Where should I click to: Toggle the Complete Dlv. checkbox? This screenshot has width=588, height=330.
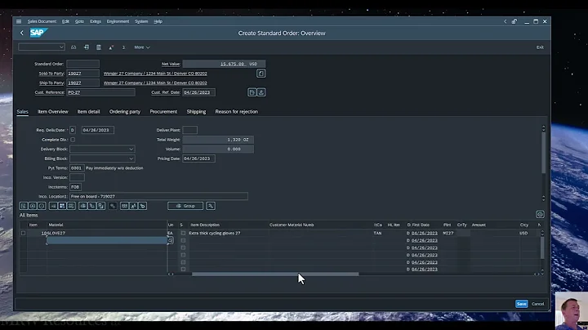73,140
